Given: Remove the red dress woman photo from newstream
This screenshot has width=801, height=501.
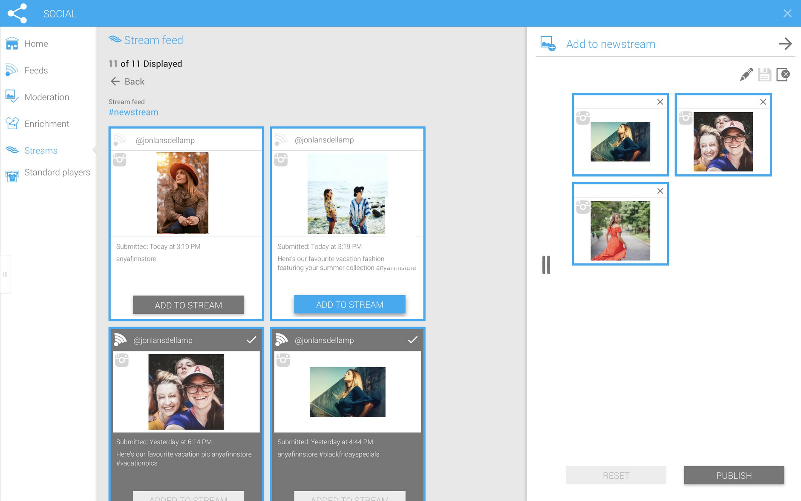Looking at the screenshot, I should click(660, 191).
